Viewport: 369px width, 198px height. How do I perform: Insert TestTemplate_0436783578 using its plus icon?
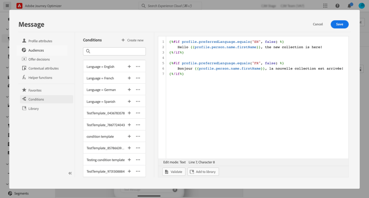pos(129,113)
